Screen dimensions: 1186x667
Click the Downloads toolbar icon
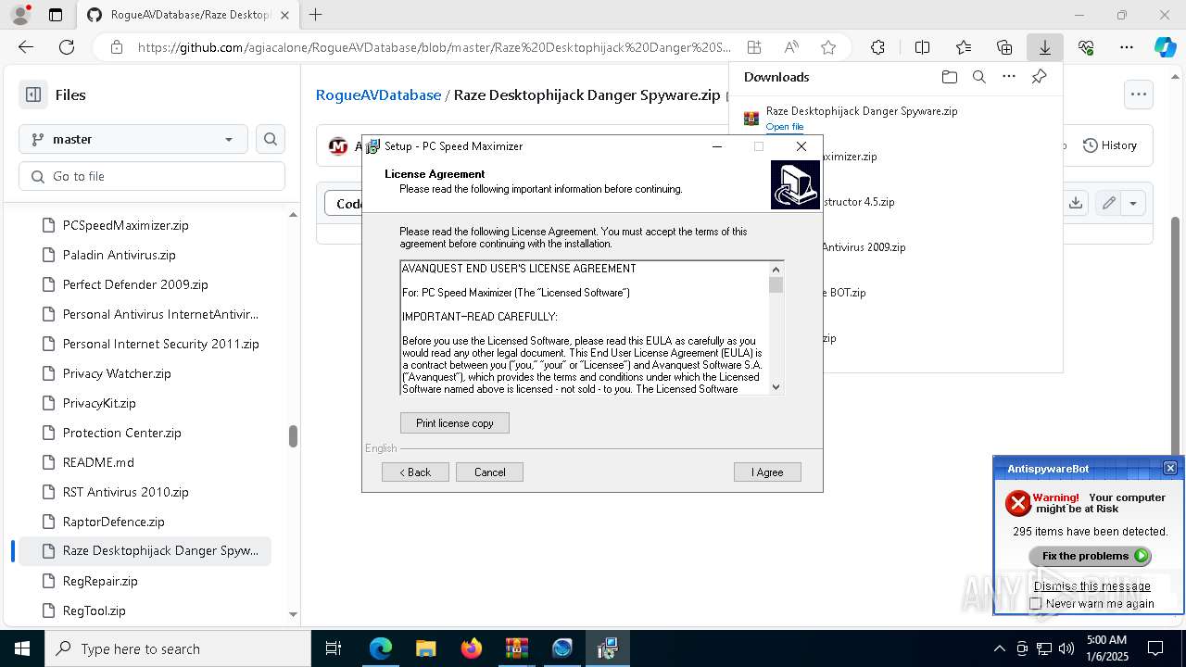pyautogui.click(x=1045, y=47)
